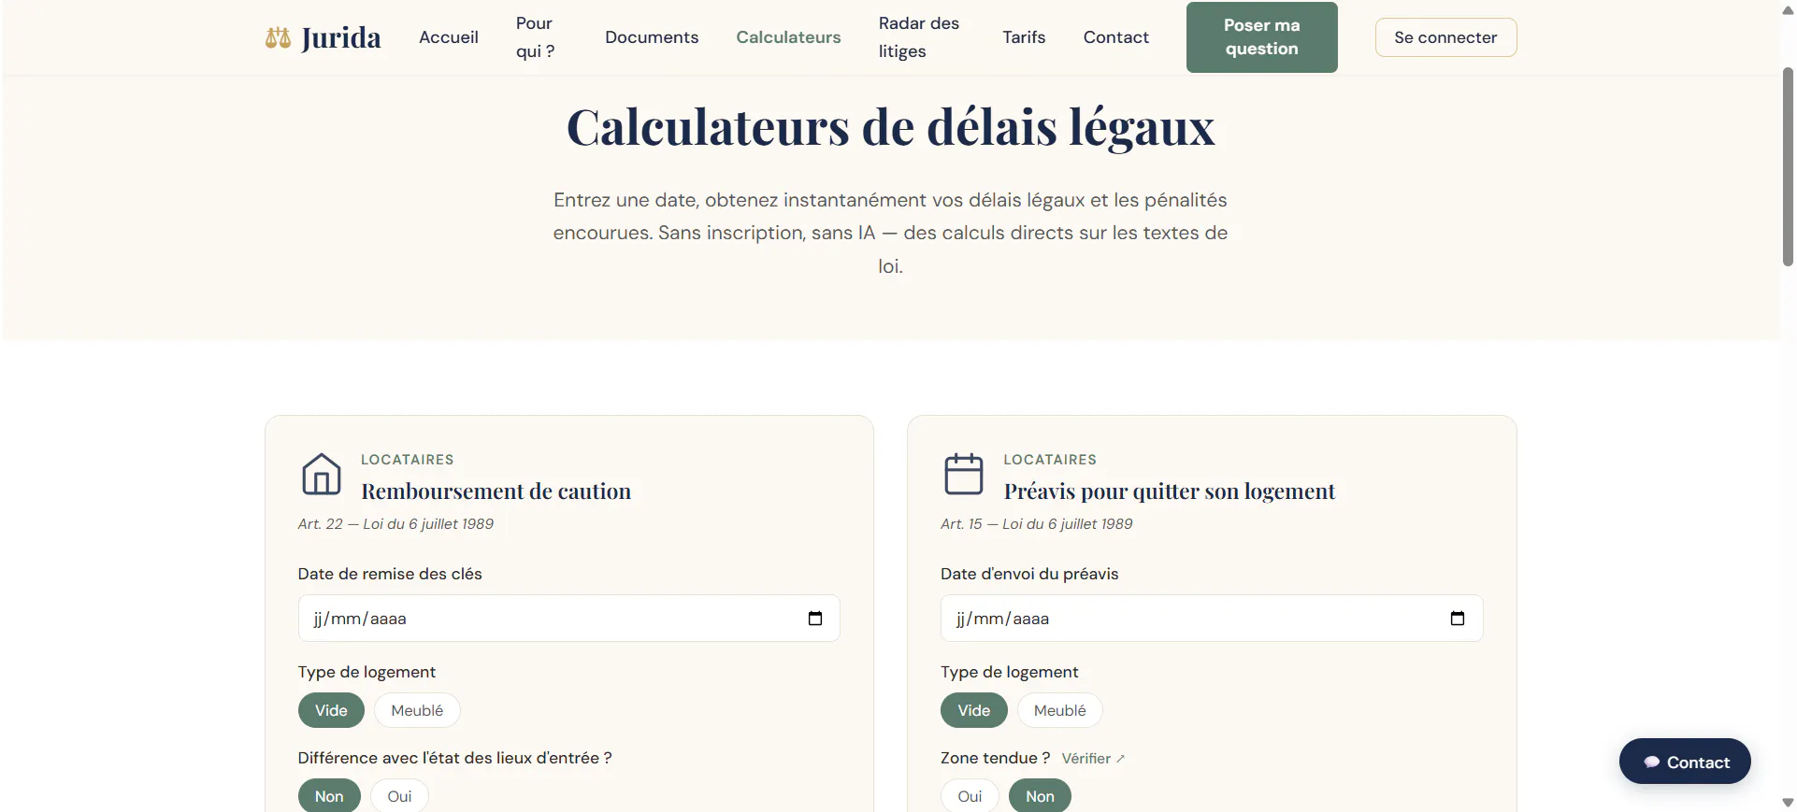Open the Contact nav link
1797x812 pixels.
[1115, 37]
